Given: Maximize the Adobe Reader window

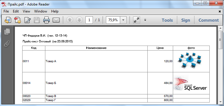Looking at the screenshot, I should 206,3.
